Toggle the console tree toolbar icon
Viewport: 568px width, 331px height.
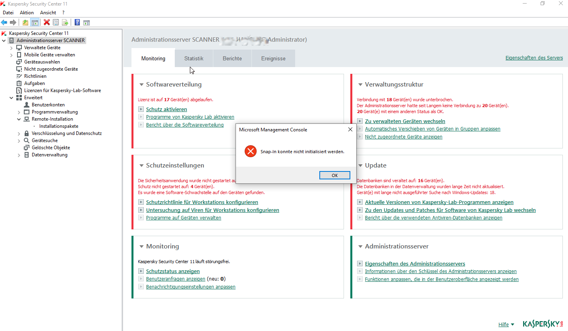35,23
